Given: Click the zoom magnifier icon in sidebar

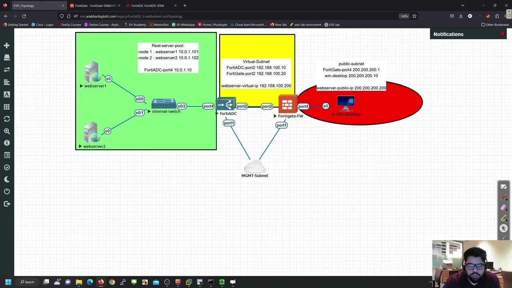Looking at the screenshot, I should coord(7,131).
